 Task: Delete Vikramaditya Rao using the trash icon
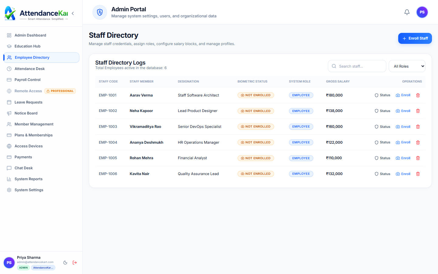coord(418,127)
